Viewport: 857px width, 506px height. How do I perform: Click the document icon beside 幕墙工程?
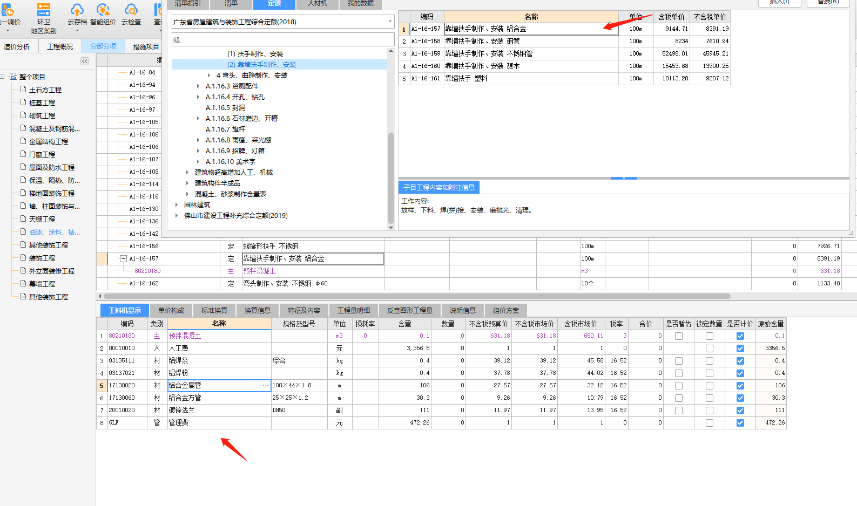click(23, 284)
